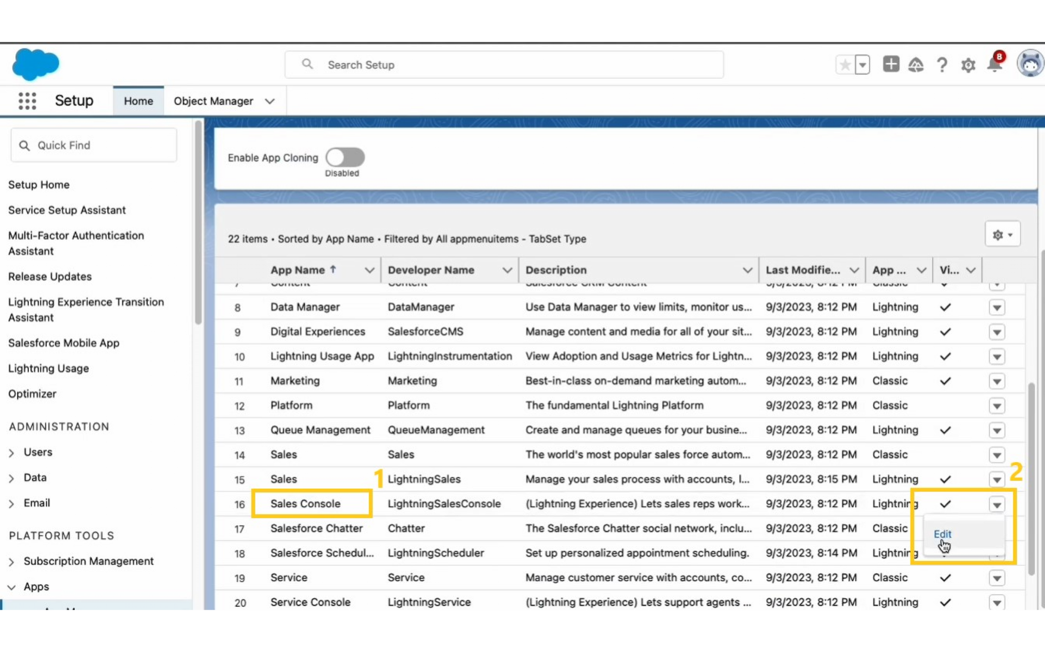This screenshot has height=652, width=1045.
Task: Expand the Data section
Action: [x=12, y=478]
